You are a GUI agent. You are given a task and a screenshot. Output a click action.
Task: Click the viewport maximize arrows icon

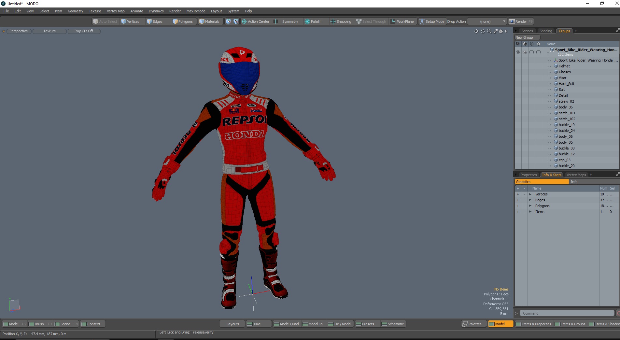click(x=495, y=31)
